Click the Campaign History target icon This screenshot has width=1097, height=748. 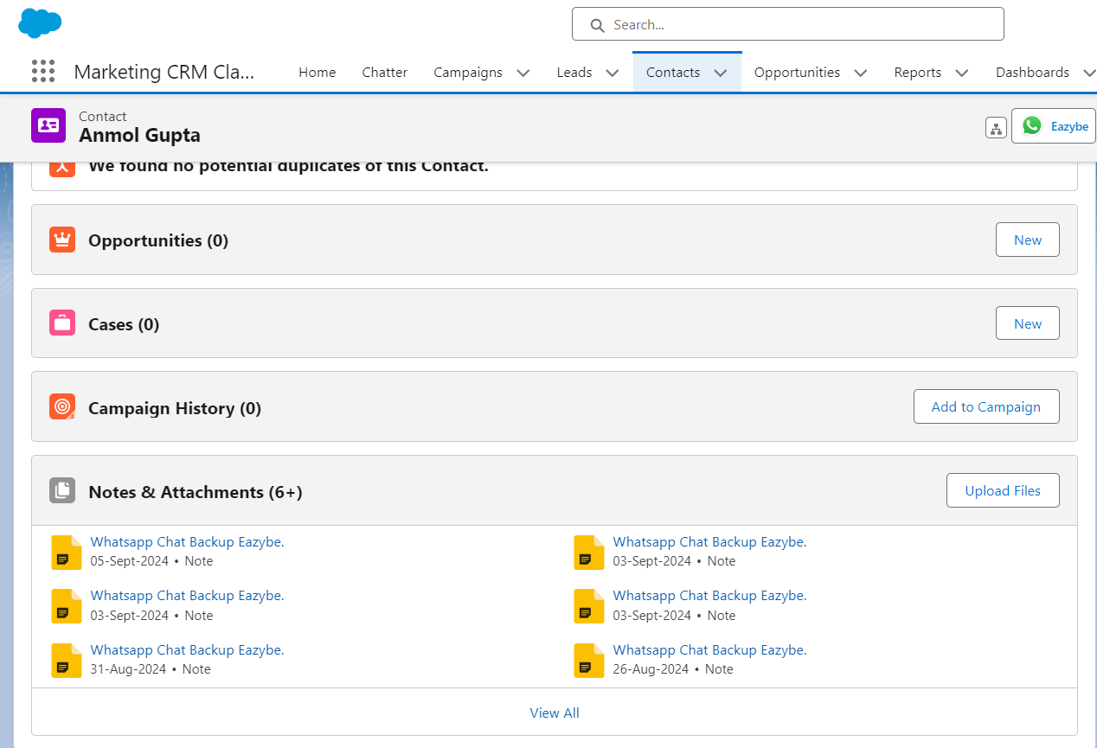click(x=61, y=406)
